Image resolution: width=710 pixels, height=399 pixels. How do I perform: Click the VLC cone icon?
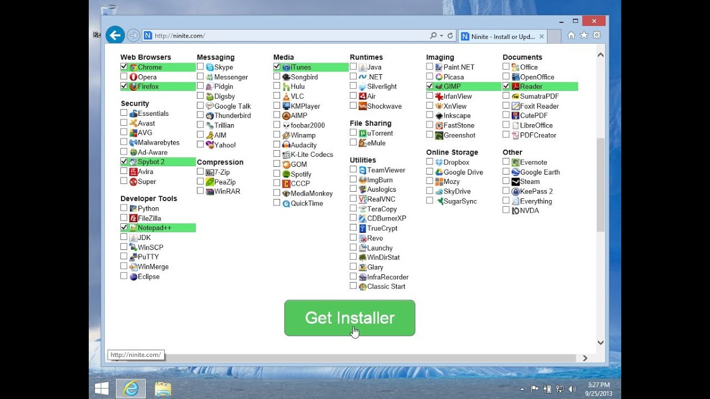(x=286, y=96)
